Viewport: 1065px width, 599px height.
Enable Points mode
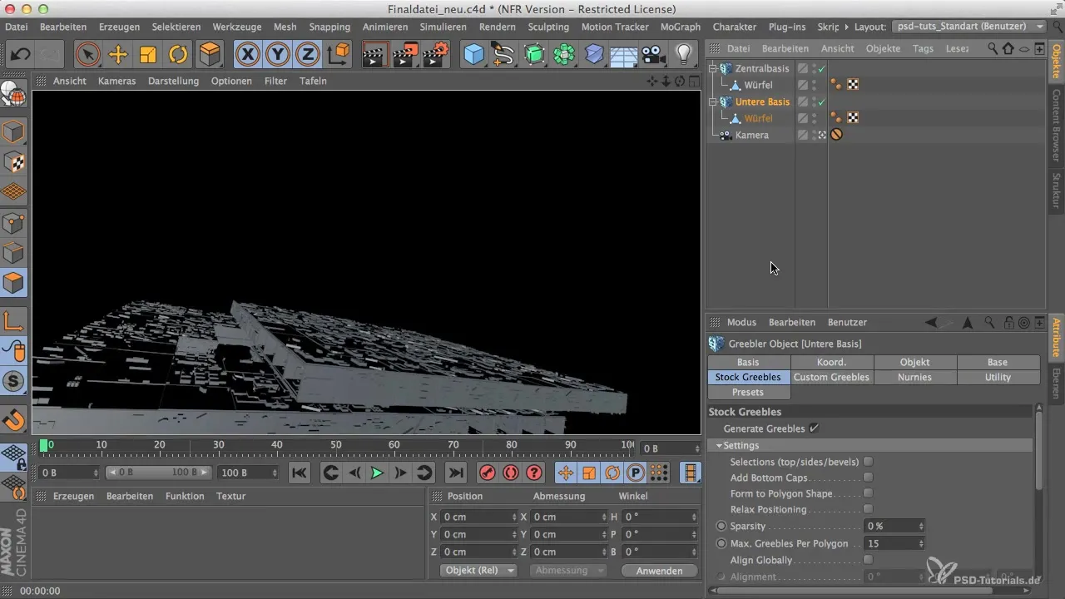tap(13, 223)
